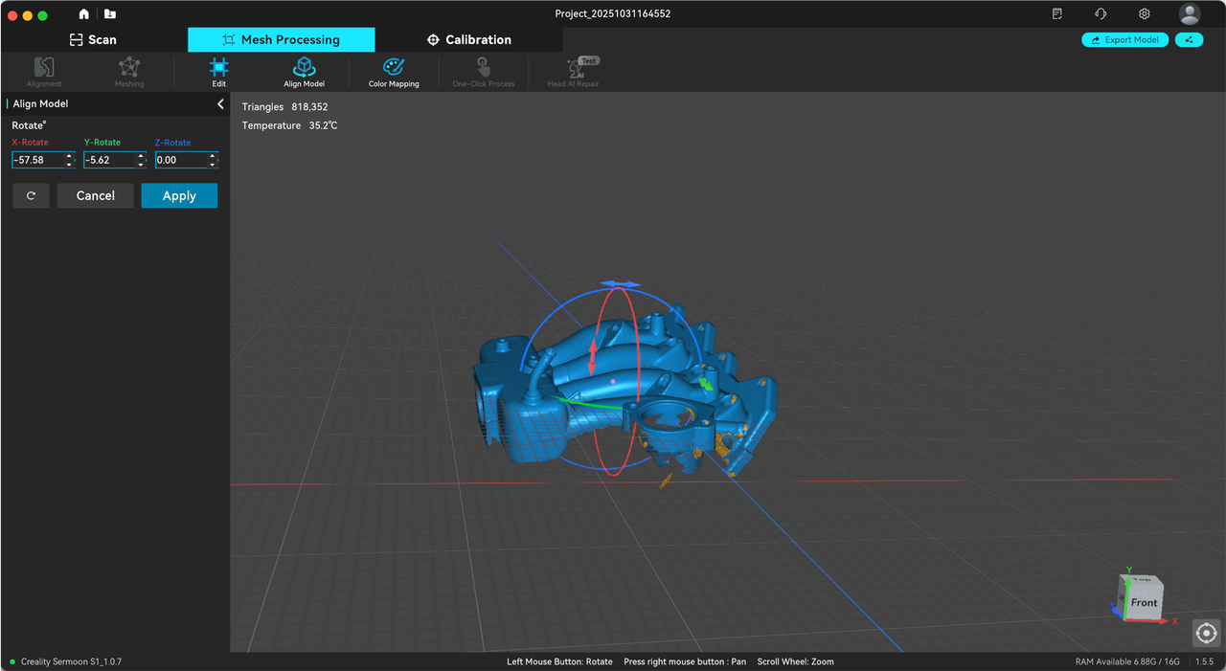Open the headset support icon
1226x671 pixels.
(1100, 13)
